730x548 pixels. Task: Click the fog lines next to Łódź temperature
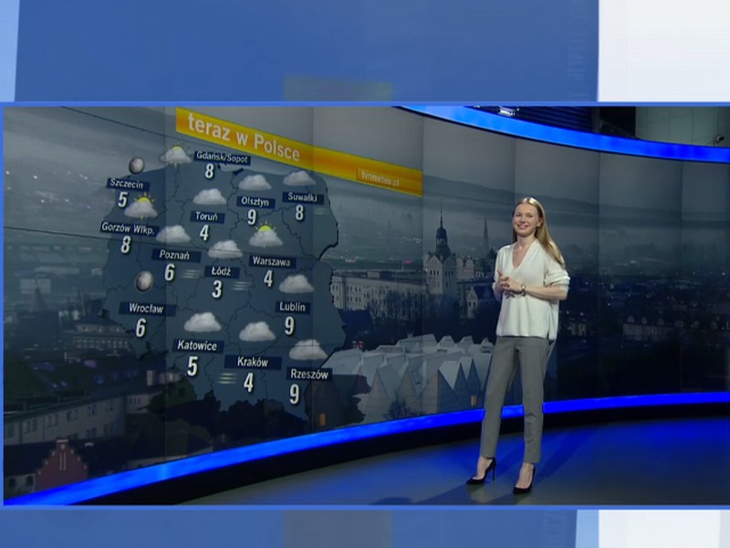(241, 285)
